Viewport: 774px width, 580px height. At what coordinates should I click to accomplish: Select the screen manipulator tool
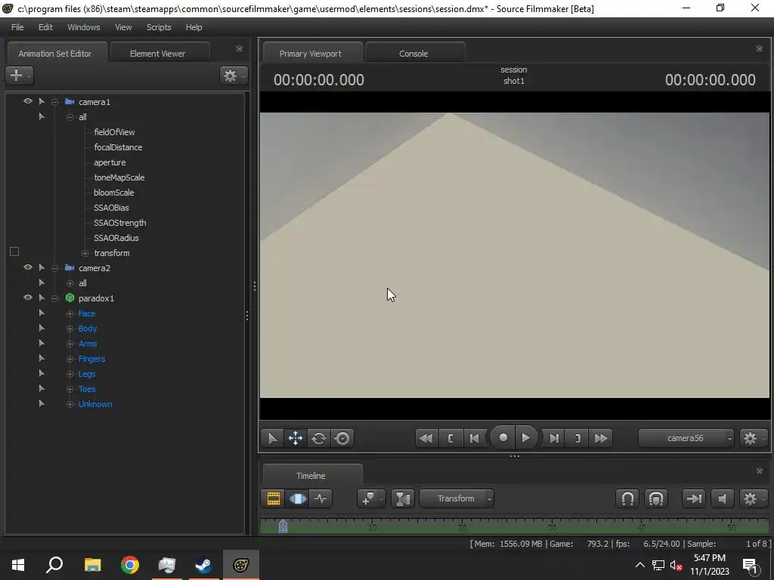click(342, 438)
